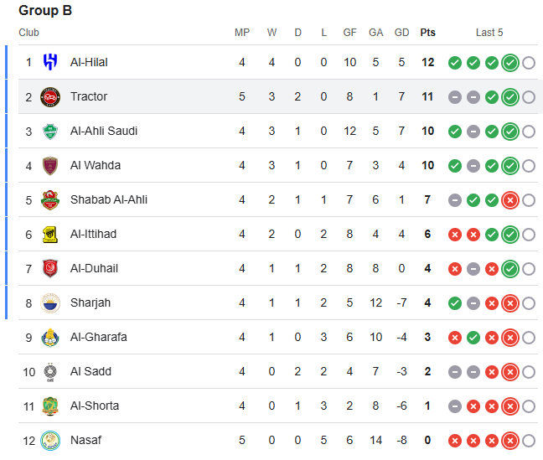The image size is (543, 460).
Task: Click the Nasaf club logo
Action: click(50, 440)
